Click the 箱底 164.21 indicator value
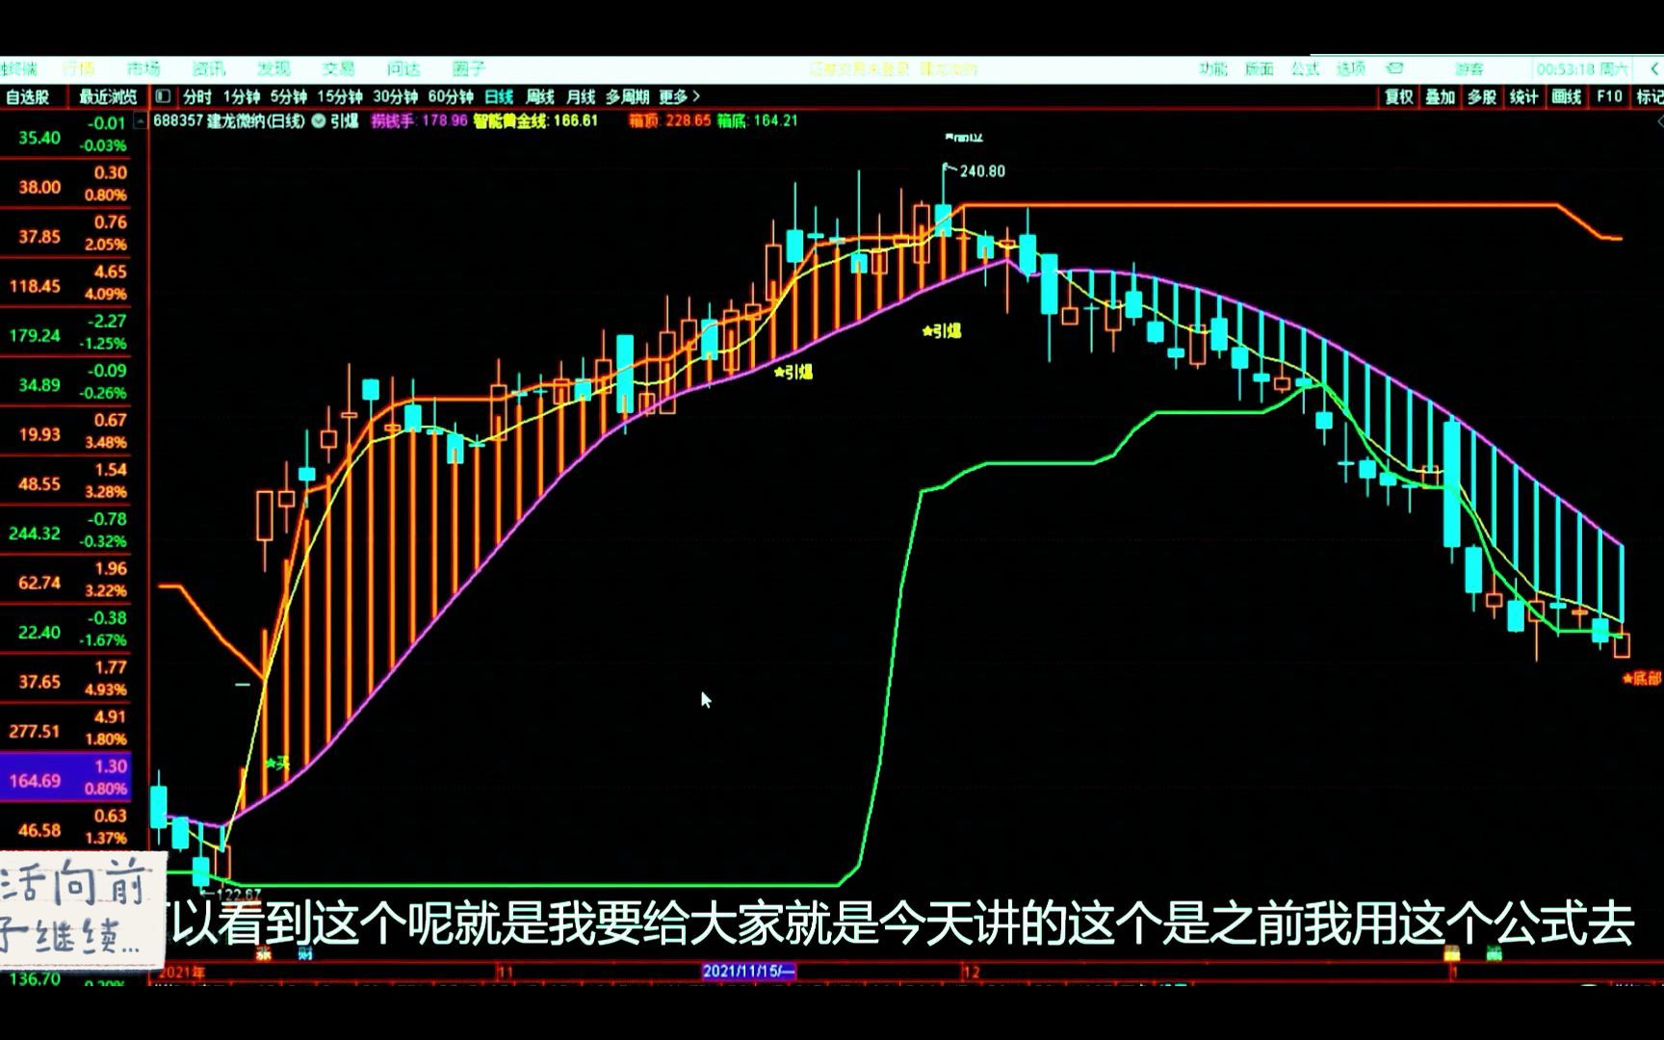Viewport: 1664px width, 1040px height. coord(758,121)
